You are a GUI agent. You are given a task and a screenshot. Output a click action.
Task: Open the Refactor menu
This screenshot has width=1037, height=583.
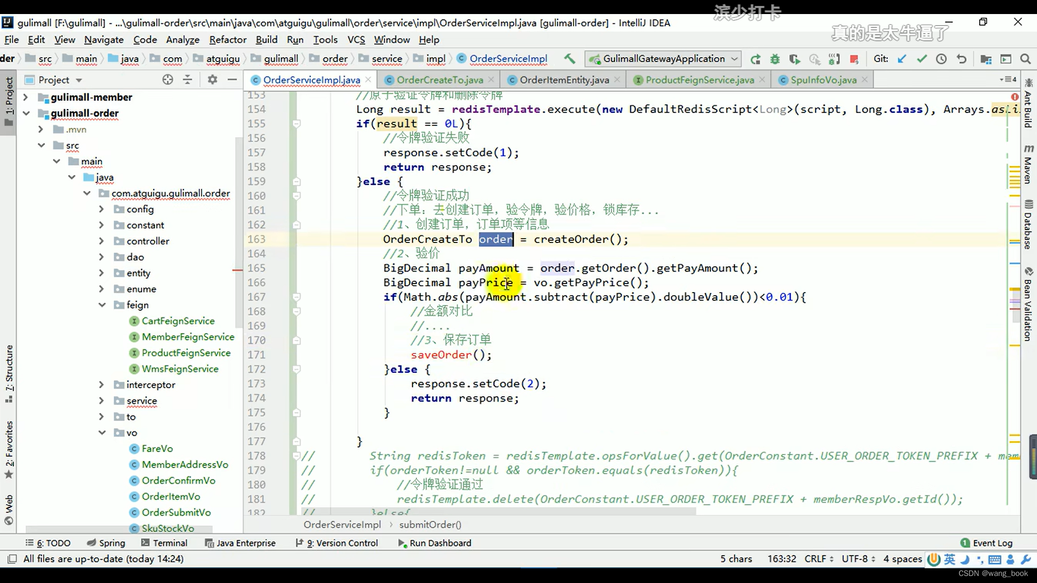click(x=227, y=39)
